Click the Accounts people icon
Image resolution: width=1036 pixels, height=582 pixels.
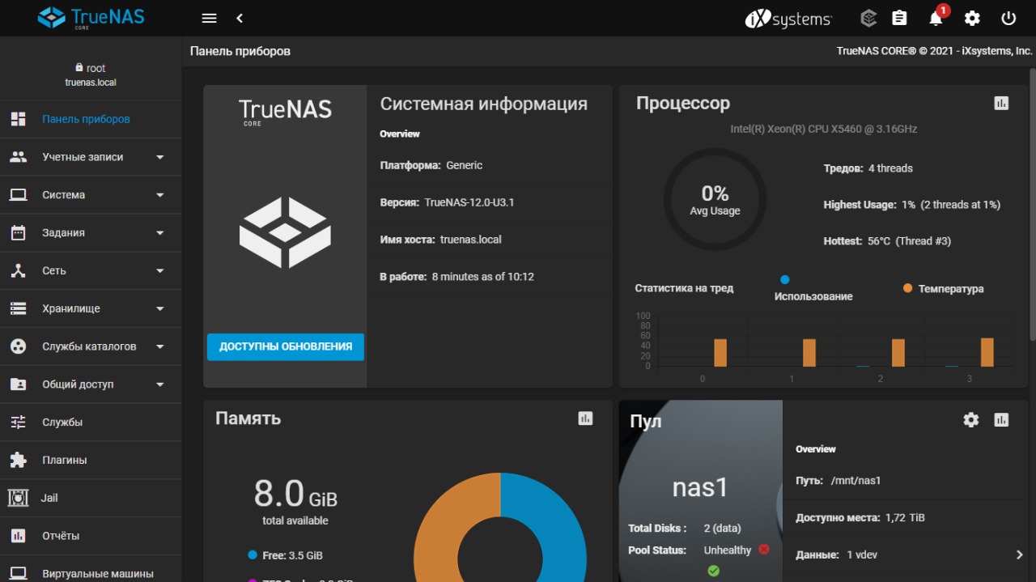[18, 157]
